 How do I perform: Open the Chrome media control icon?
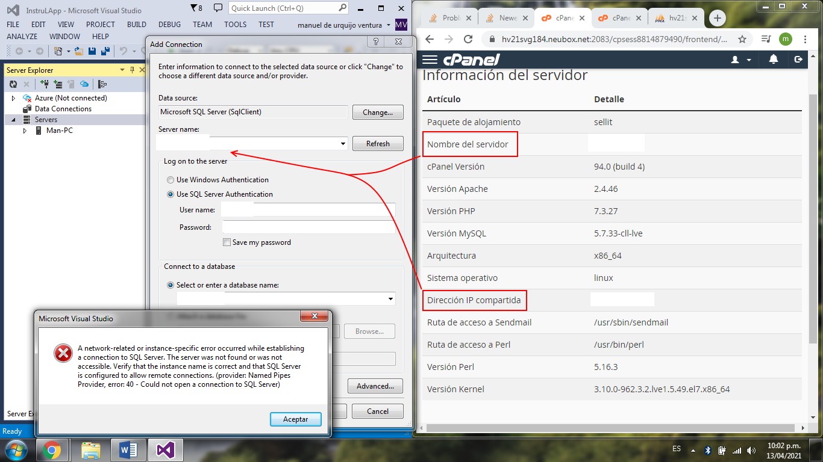[766, 39]
